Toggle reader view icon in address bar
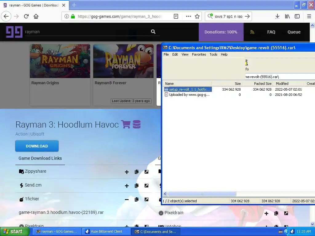Viewport: 315px width, 236px height. pyautogui.click(x=176, y=17)
